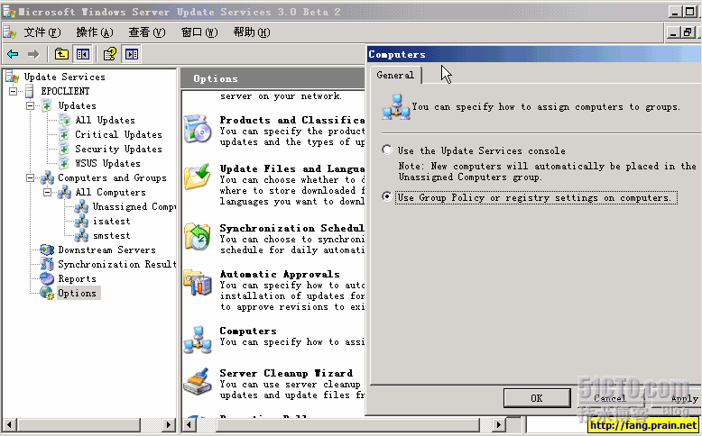Toggle the Show/Hide Console Tree toolbar icon
The width and height of the screenshot is (702, 436).
(83, 55)
